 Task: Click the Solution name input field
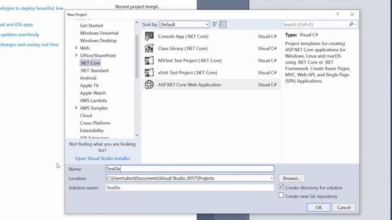(190, 188)
